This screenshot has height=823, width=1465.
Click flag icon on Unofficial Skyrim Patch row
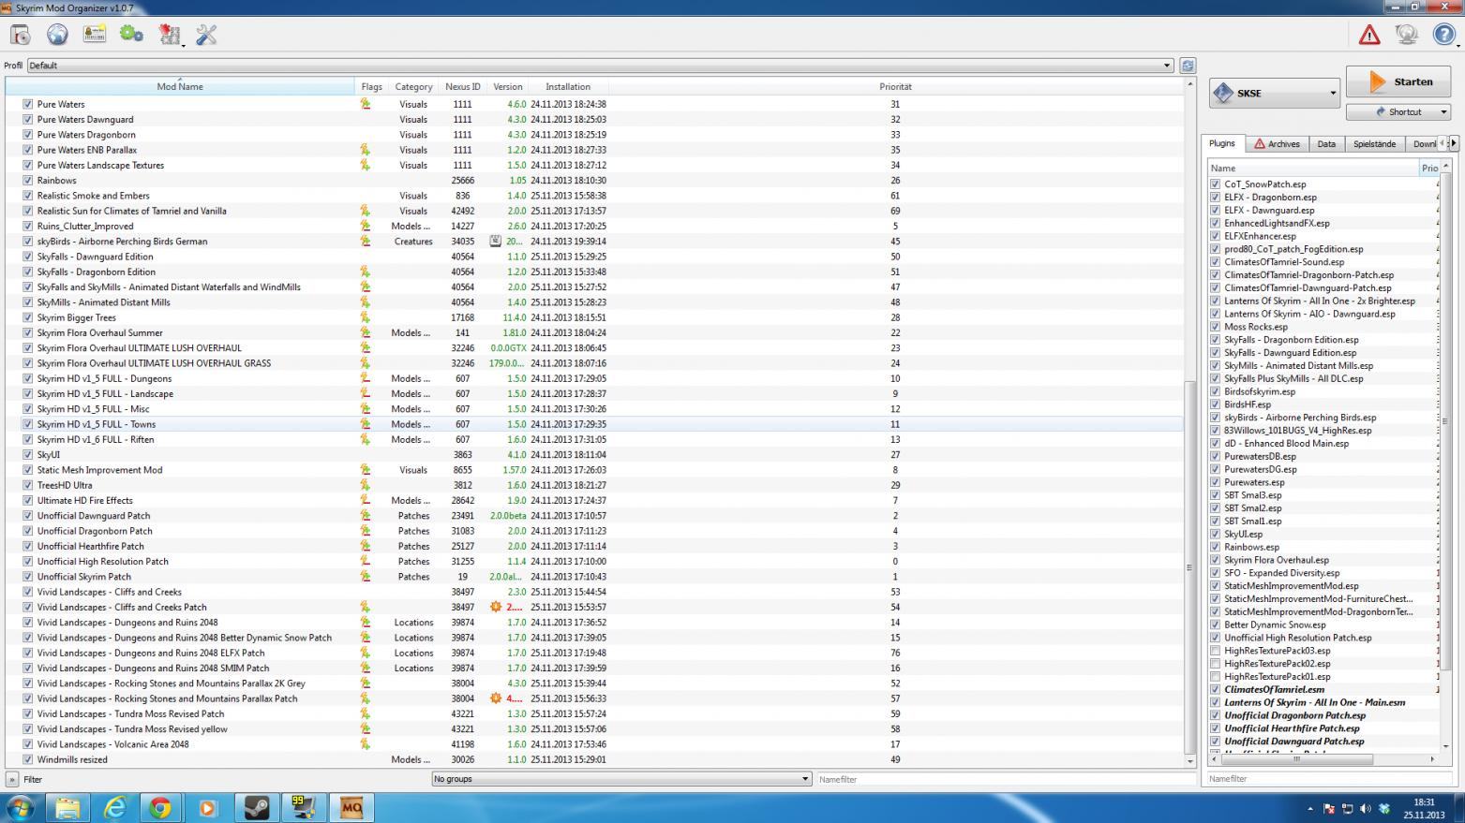click(x=366, y=577)
